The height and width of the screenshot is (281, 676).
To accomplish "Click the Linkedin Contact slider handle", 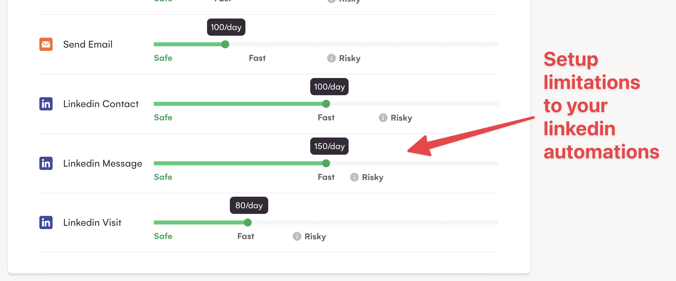I will tap(326, 104).
